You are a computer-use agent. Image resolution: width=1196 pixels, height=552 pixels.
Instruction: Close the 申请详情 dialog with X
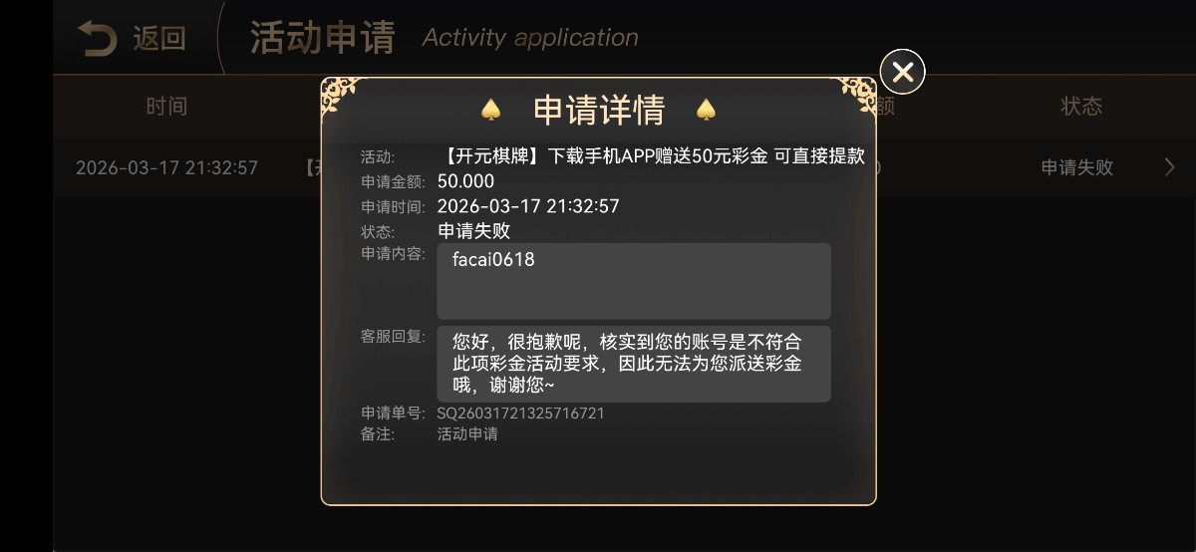click(x=903, y=72)
